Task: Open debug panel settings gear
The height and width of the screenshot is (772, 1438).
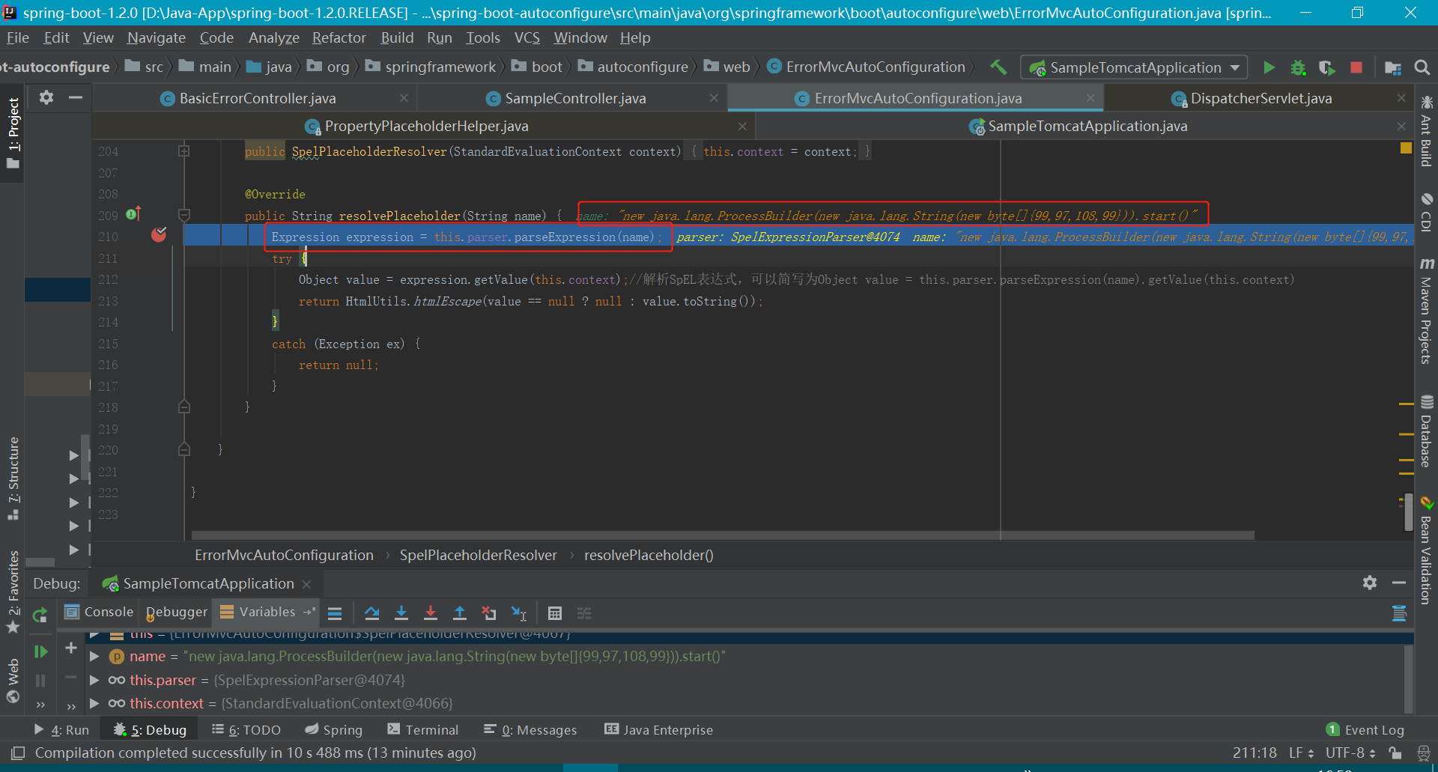Action: click(x=1370, y=583)
